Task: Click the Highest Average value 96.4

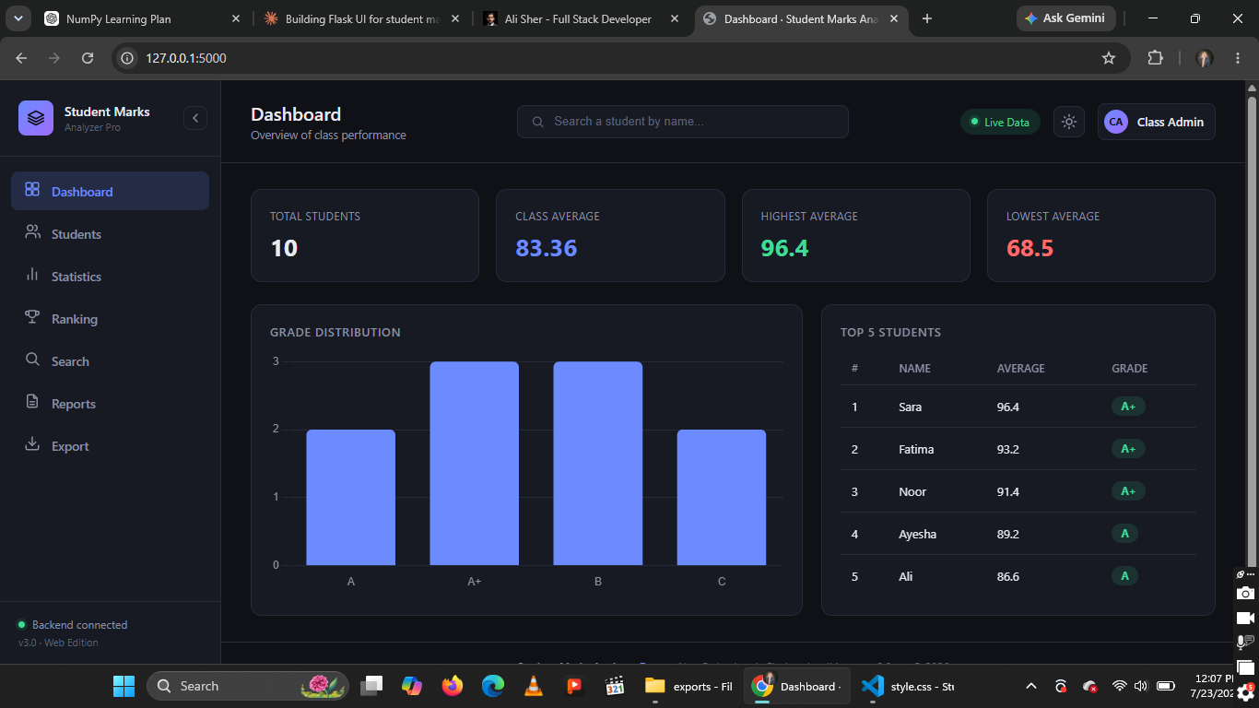Action: pos(784,248)
